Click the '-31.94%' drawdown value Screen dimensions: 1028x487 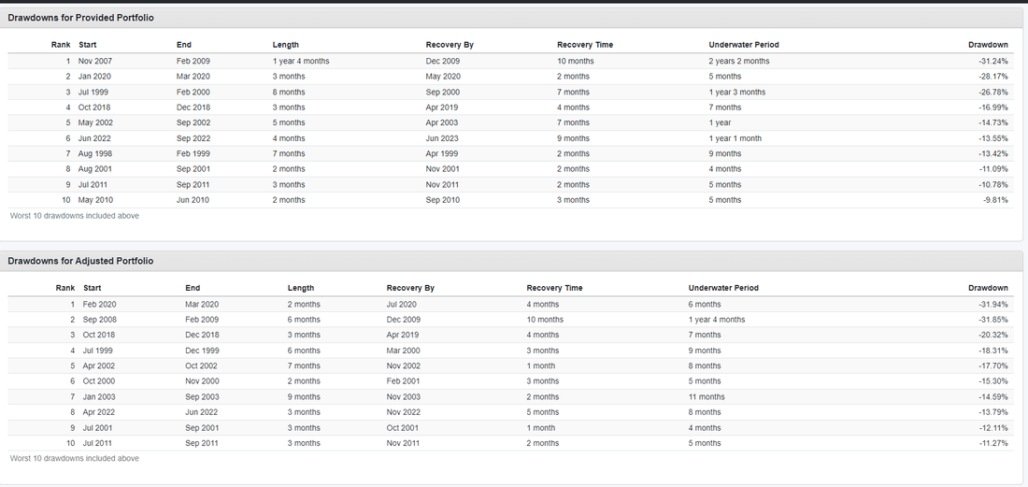click(x=993, y=304)
